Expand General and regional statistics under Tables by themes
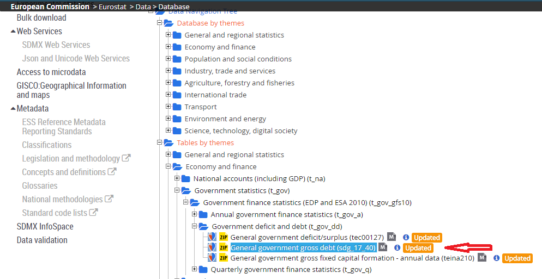Viewport: 542px width, 279px height. [x=168, y=154]
